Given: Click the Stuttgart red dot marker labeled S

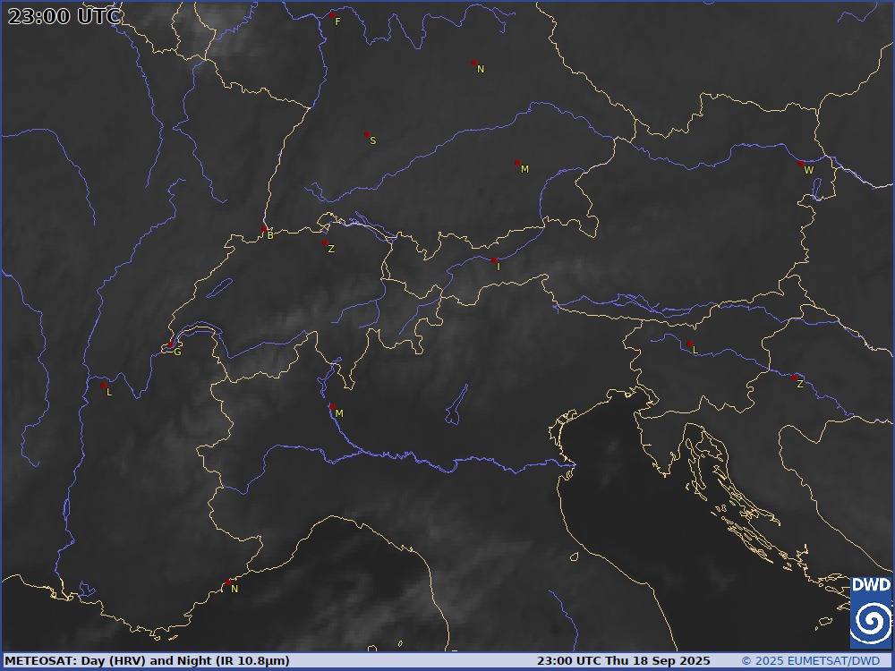Looking at the screenshot, I should tap(367, 135).
